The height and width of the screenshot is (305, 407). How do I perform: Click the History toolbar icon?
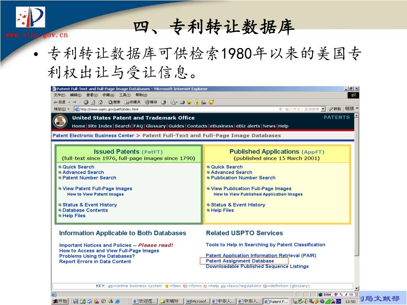pos(163,102)
